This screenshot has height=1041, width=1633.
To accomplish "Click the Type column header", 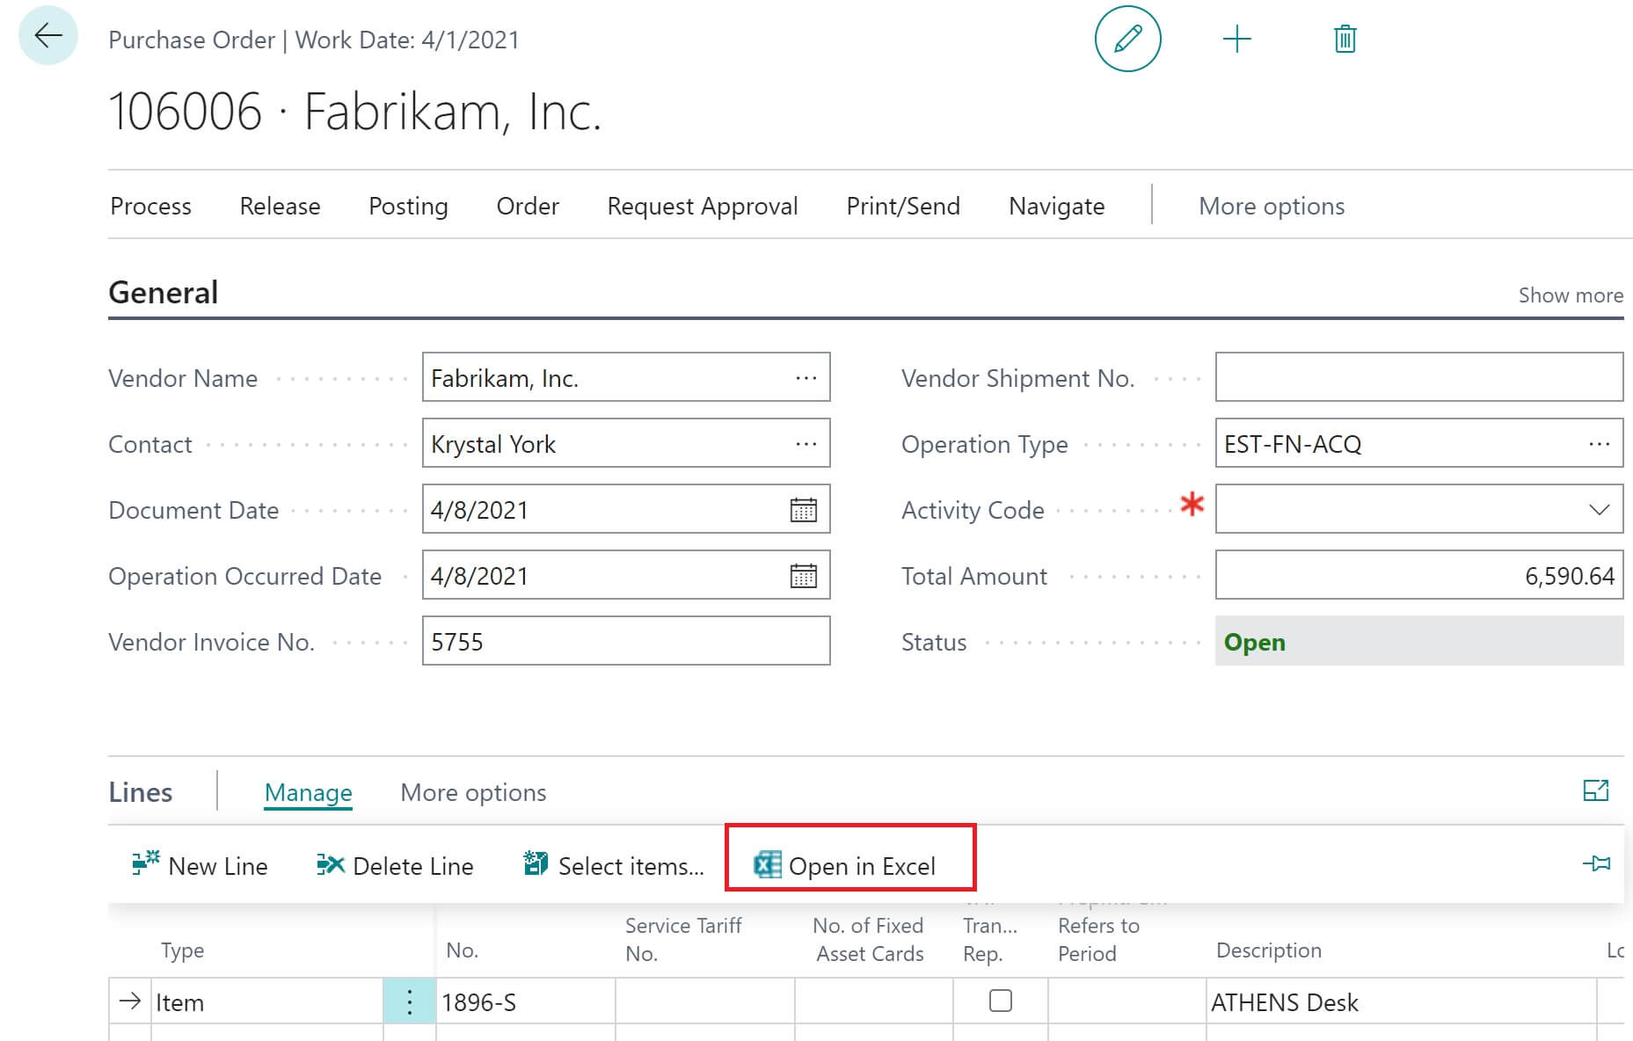I will tap(182, 950).
